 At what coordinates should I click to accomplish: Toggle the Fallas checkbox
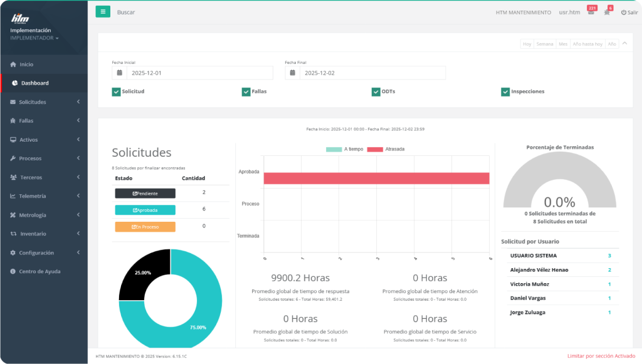click(246, 91)
